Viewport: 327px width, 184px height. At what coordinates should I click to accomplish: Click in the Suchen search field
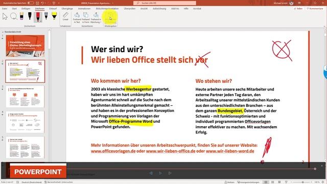[x=165, y=3]
